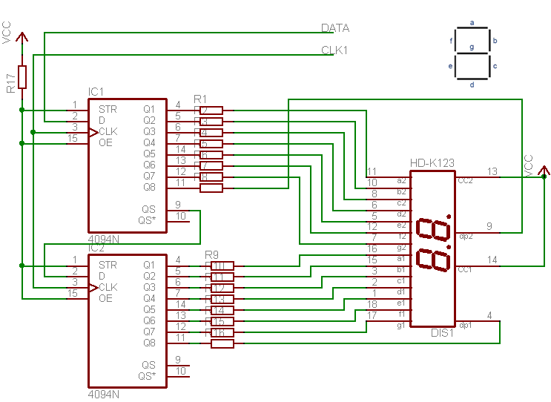Select the CLK input triangle on IC2
Image resolution: width=551 pixels, height=402 pixels.
click(93, 288)
